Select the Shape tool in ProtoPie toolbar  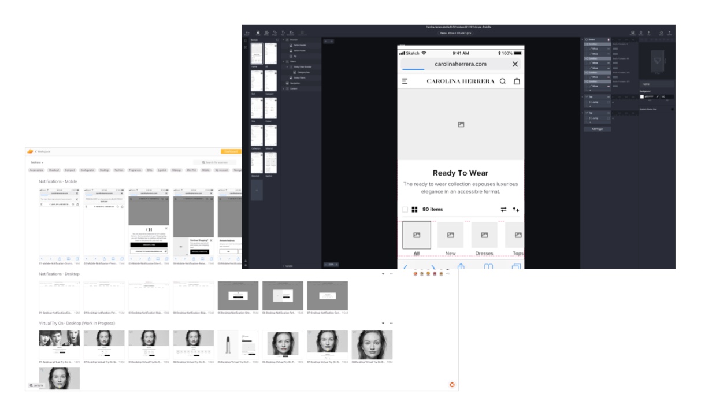pos(275,32)
